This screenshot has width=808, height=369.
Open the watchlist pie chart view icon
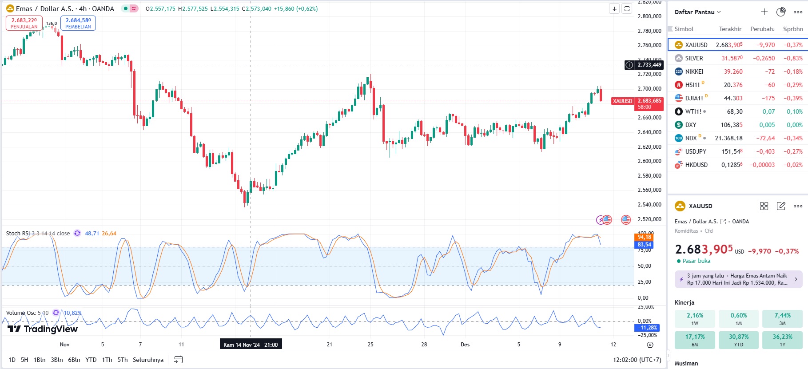click(781, 12)
